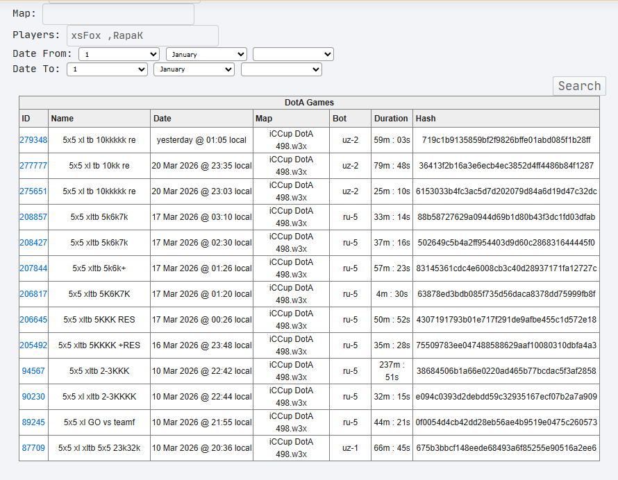Select date 'yesterday @ 01:05 local'
The width and height of the screenshot is (618, 480).
201,140
